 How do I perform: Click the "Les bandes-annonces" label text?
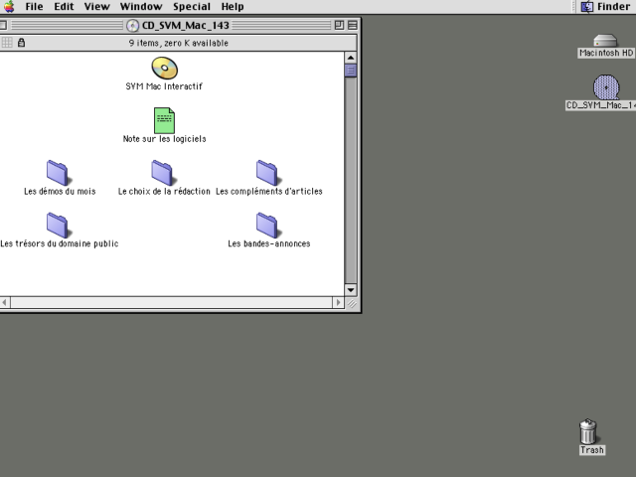pyautogui.click(x=269, y=243)
